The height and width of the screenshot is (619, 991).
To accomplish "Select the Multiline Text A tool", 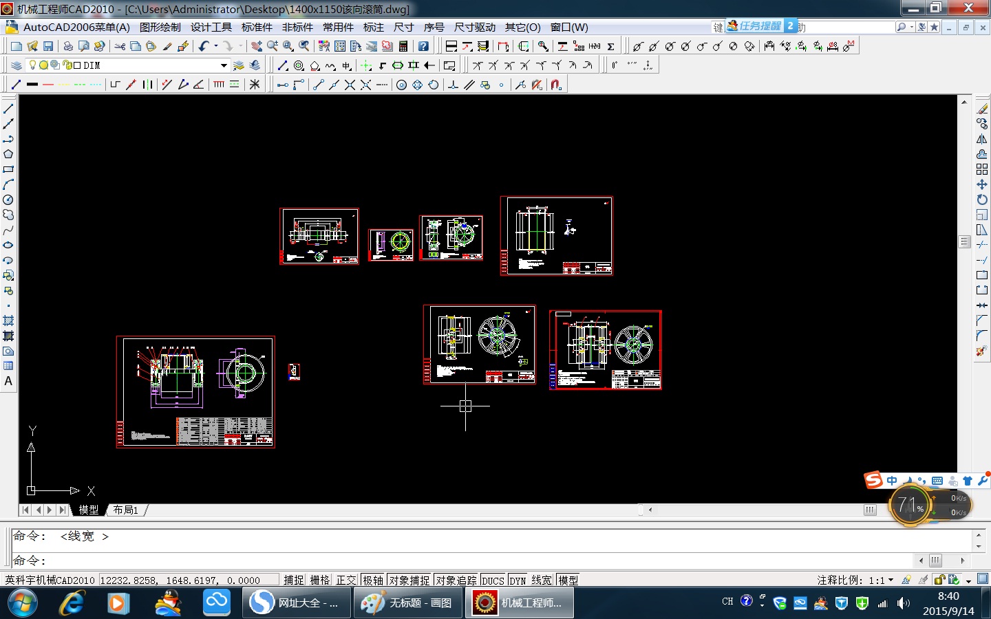I will click(x=8, y=381).
